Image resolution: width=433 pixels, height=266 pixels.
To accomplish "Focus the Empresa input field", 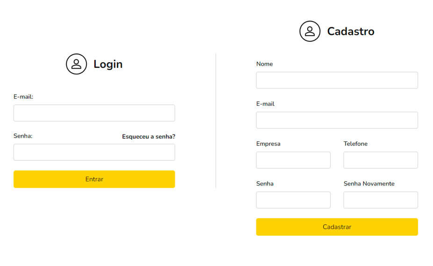I will pos(293,160).
